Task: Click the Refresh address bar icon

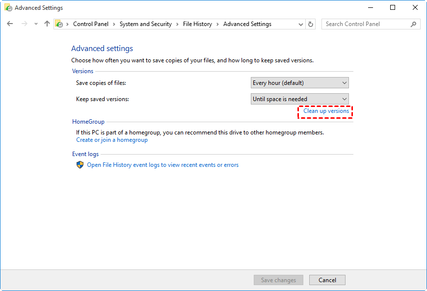Action: [311, 24]
